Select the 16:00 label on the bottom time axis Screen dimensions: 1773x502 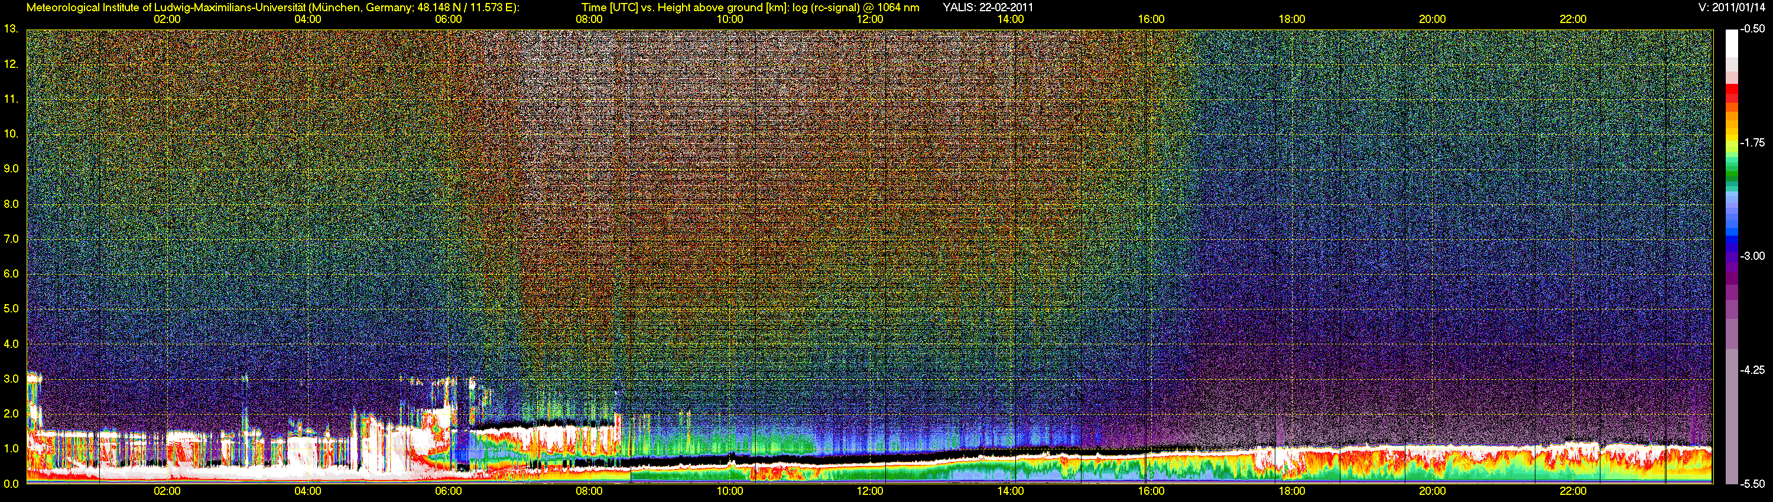pos(1151,492)
